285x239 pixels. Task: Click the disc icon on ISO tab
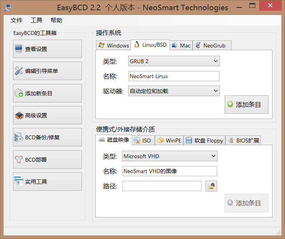coord(137,140)
